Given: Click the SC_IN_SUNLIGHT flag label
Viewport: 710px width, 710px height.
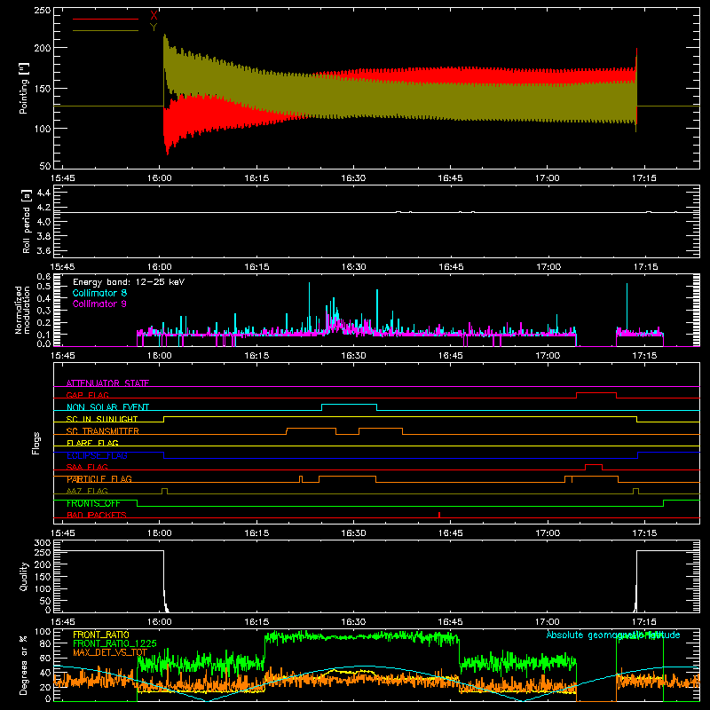Looking at the screenshot, I should coord(102,419).
